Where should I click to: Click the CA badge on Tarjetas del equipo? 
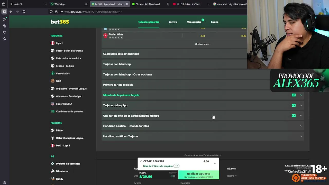[x=294, y=105]
